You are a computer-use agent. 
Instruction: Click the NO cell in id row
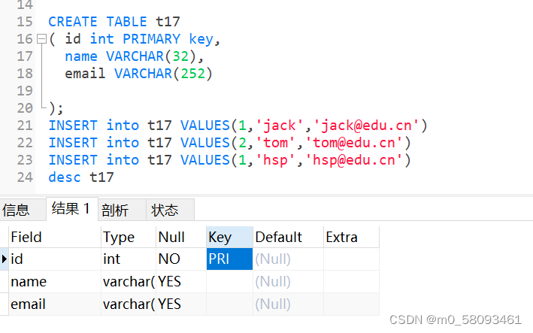(x=181, y=259)
